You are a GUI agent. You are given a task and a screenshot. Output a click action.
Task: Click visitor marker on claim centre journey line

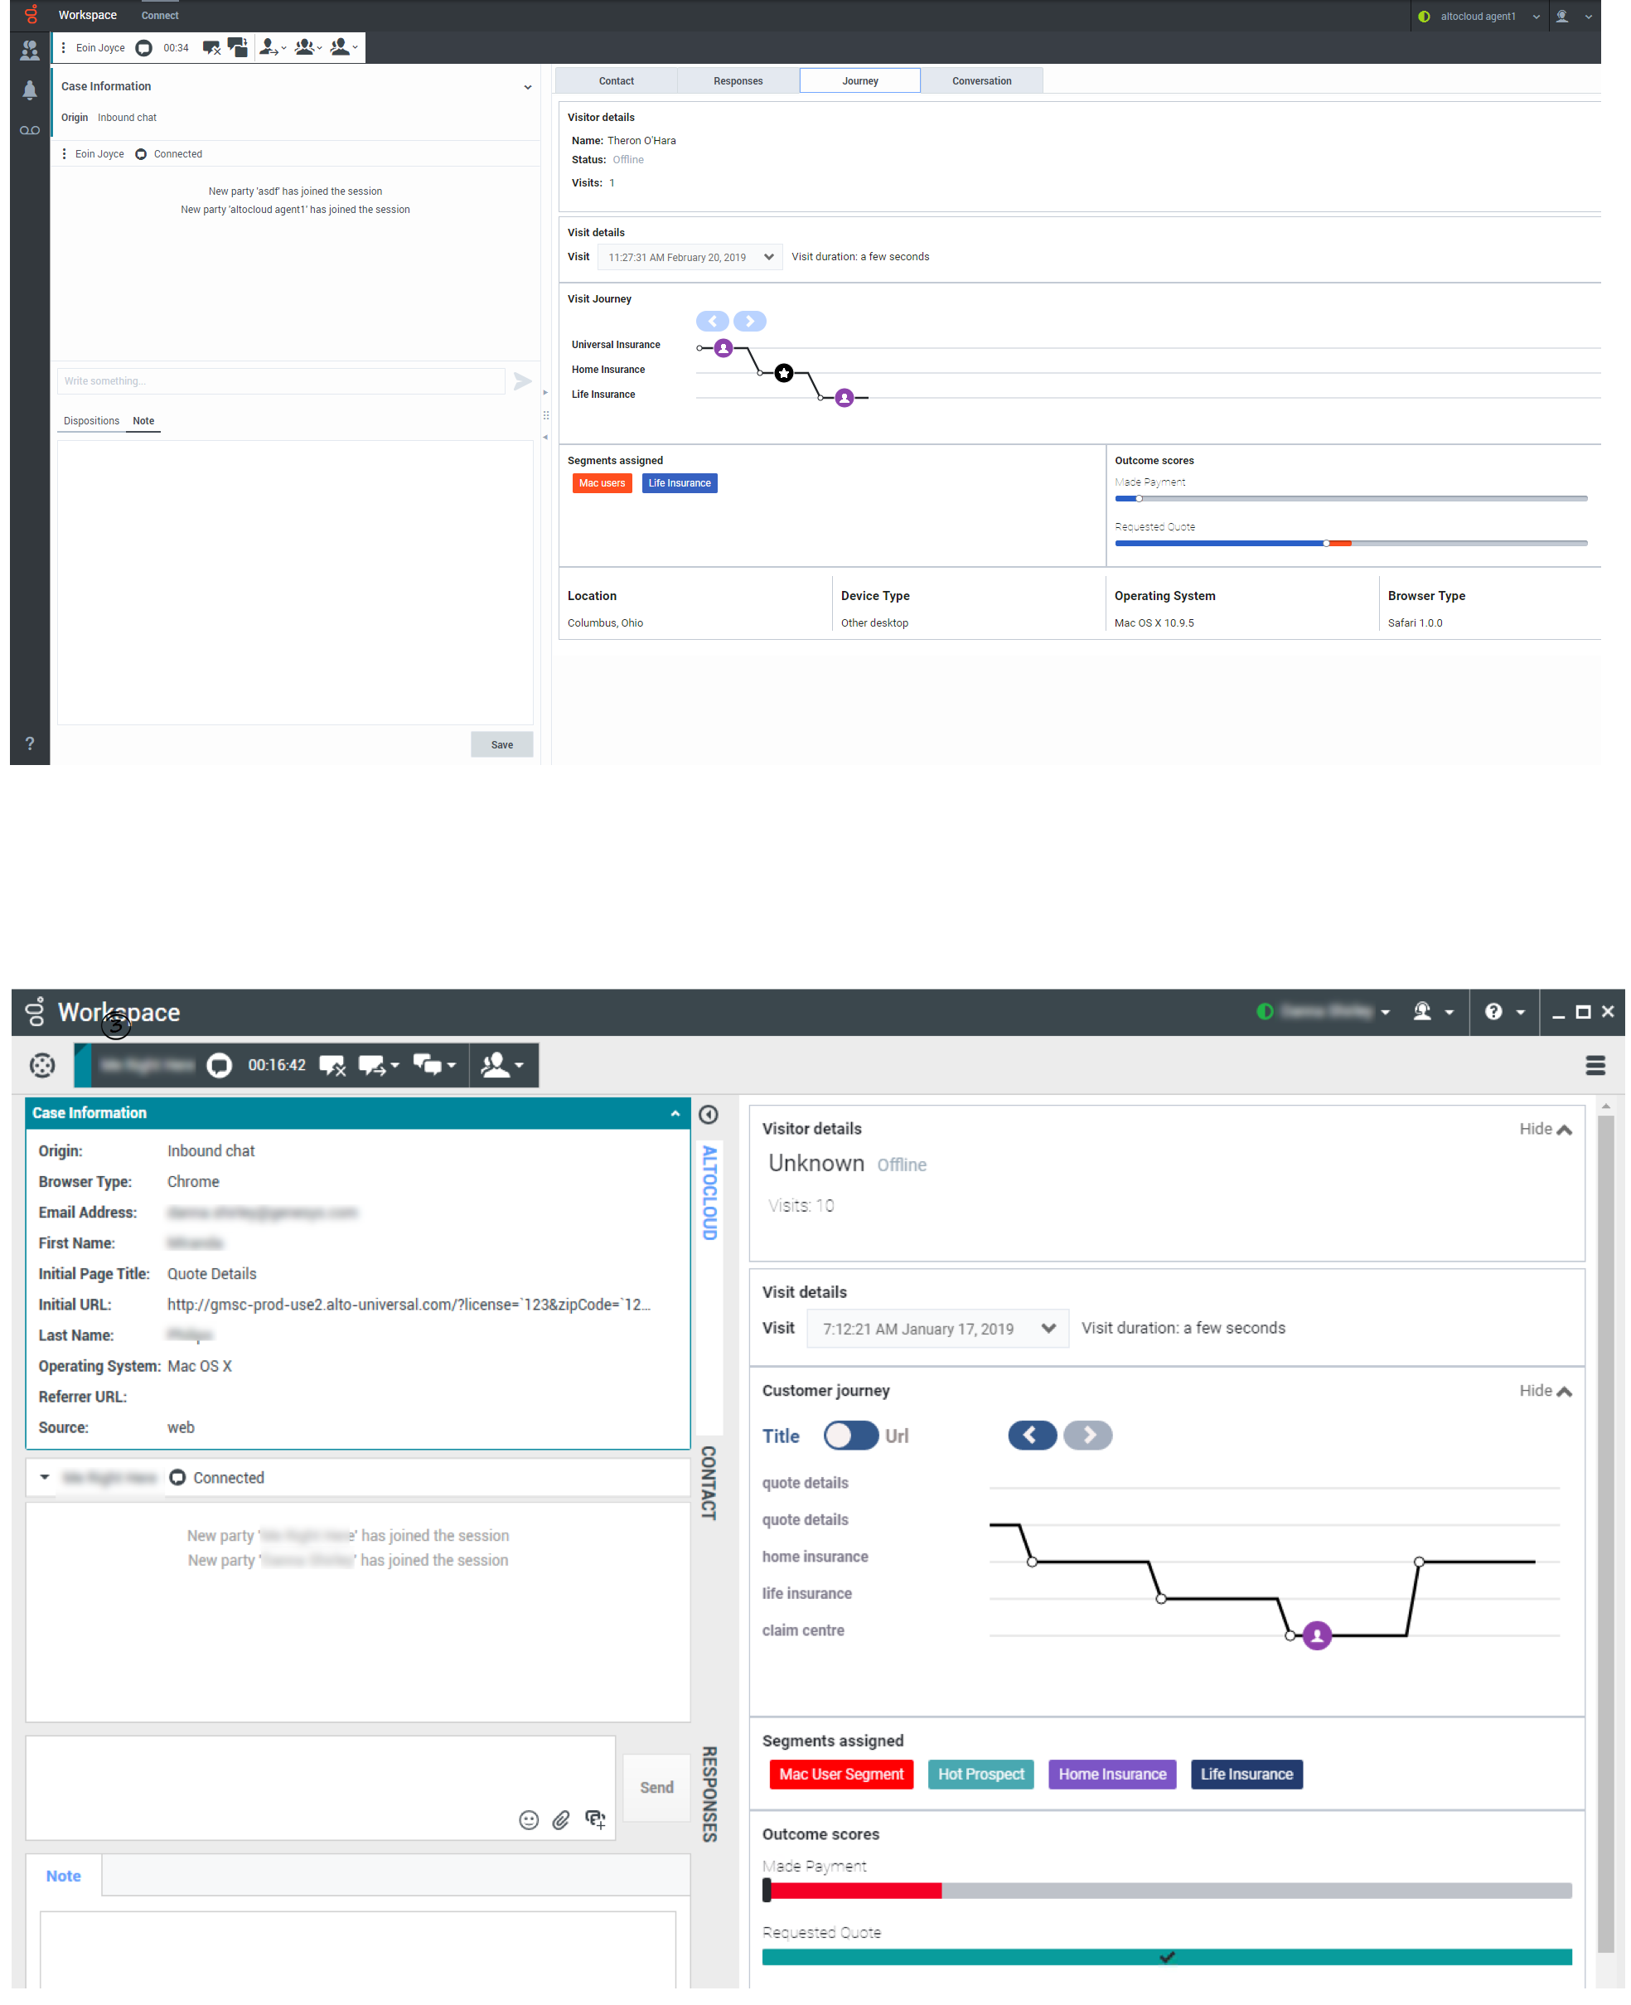pos(1316,1635)
